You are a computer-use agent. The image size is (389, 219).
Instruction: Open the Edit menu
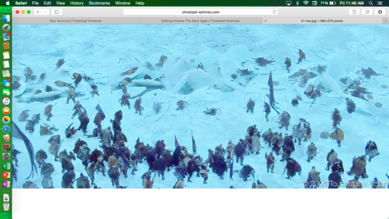pyautogui.click(x=47, y=3)
